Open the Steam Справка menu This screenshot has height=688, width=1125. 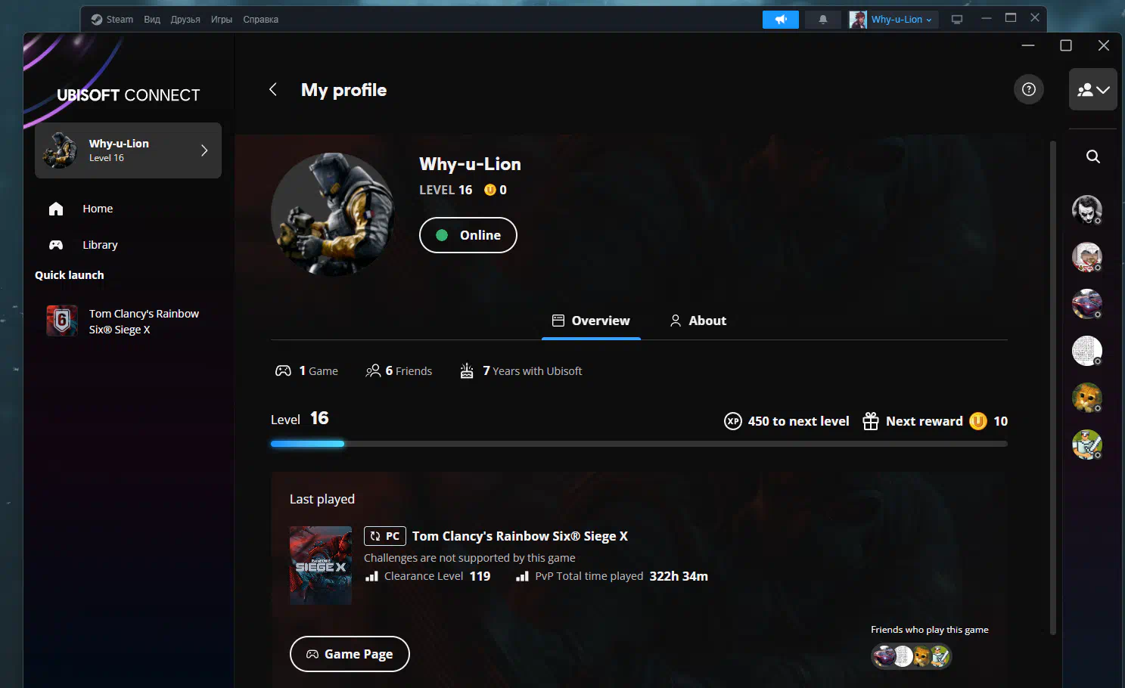point(260,20)
